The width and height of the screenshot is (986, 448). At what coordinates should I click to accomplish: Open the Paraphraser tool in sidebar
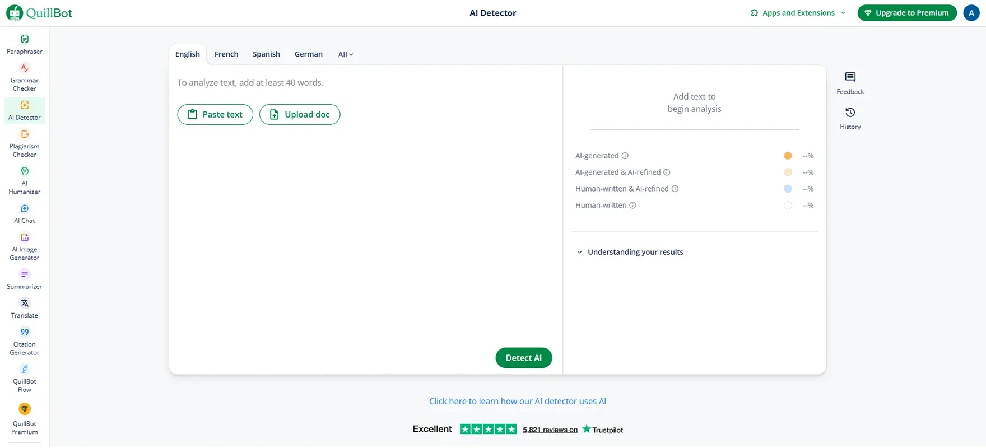pos(24,44)
